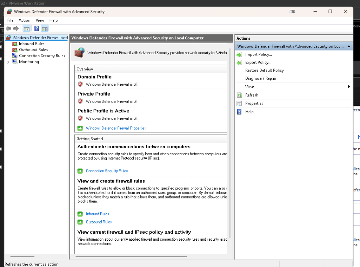
Task: Open the File menu
Action: click(x=10, y=20)
